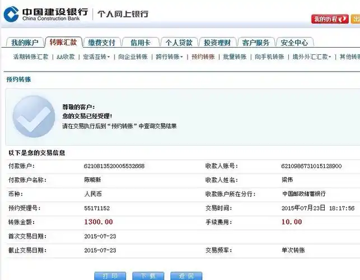This screenshot has width=360, height=280.
Task: Click the 预约转账 page heading
Action: (x=18, y=80)
